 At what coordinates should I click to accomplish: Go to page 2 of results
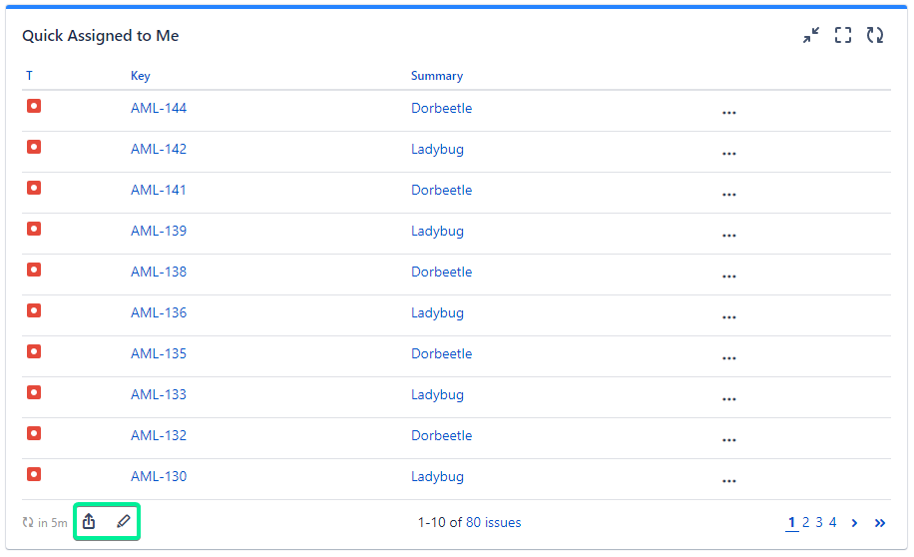[805, 522]
